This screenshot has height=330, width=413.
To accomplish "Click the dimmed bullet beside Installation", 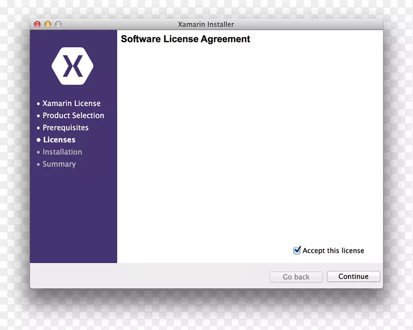I will coord(38,152).
